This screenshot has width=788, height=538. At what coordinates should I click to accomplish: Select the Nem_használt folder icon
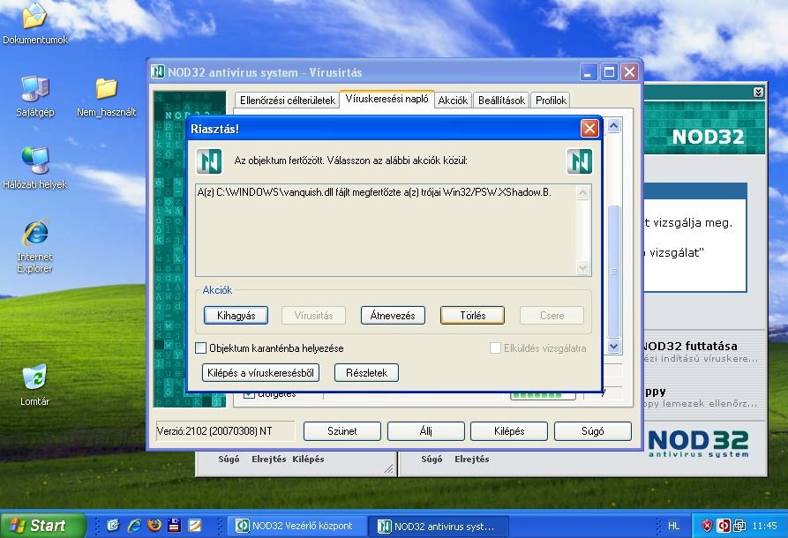(106, 97)
